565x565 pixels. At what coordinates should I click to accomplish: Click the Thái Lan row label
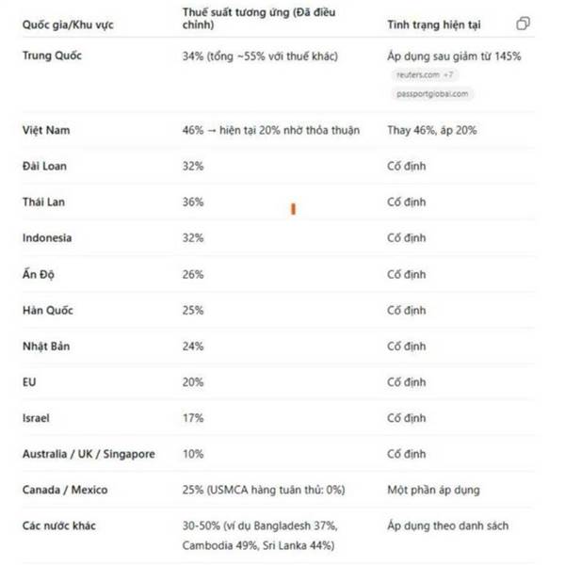pyautogui.click(x=43, y=202)
